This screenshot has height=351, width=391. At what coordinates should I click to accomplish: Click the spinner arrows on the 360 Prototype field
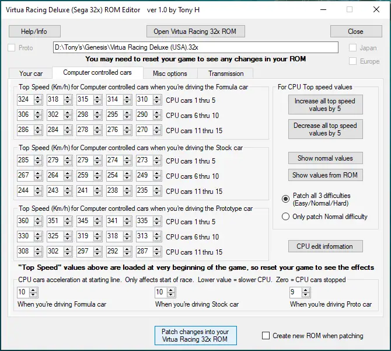38,221
